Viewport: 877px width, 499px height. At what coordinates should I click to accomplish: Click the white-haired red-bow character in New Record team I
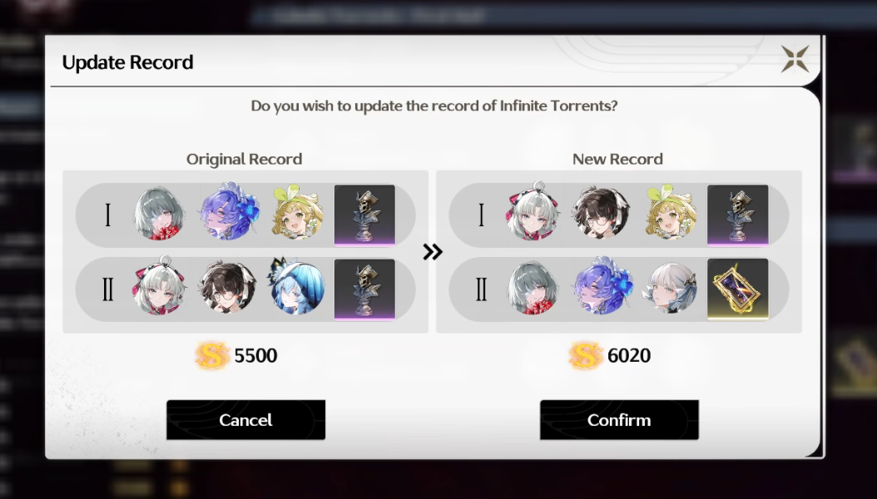(x=533, y=212)
